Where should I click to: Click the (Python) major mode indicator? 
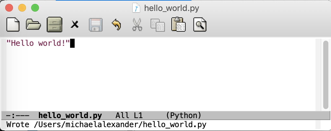coord(184,116)
